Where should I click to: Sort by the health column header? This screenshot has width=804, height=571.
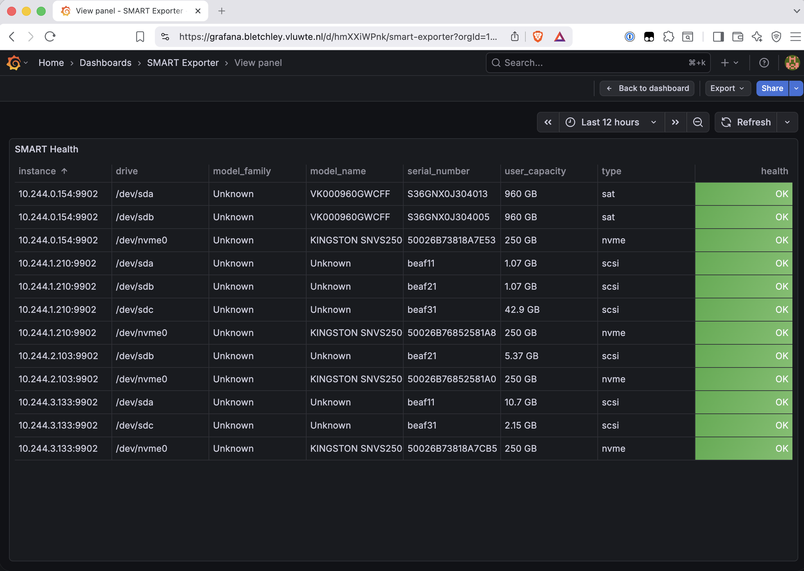[774, 171]
